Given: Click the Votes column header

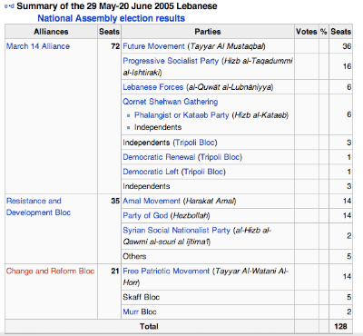Looking at the screenshot, I should point(307,32).
